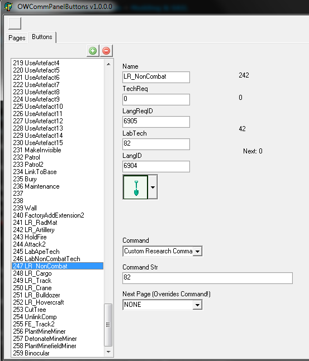Switch to the Pages tab
The height and width of the screenshot is (361, 309).
coord(17,38)
